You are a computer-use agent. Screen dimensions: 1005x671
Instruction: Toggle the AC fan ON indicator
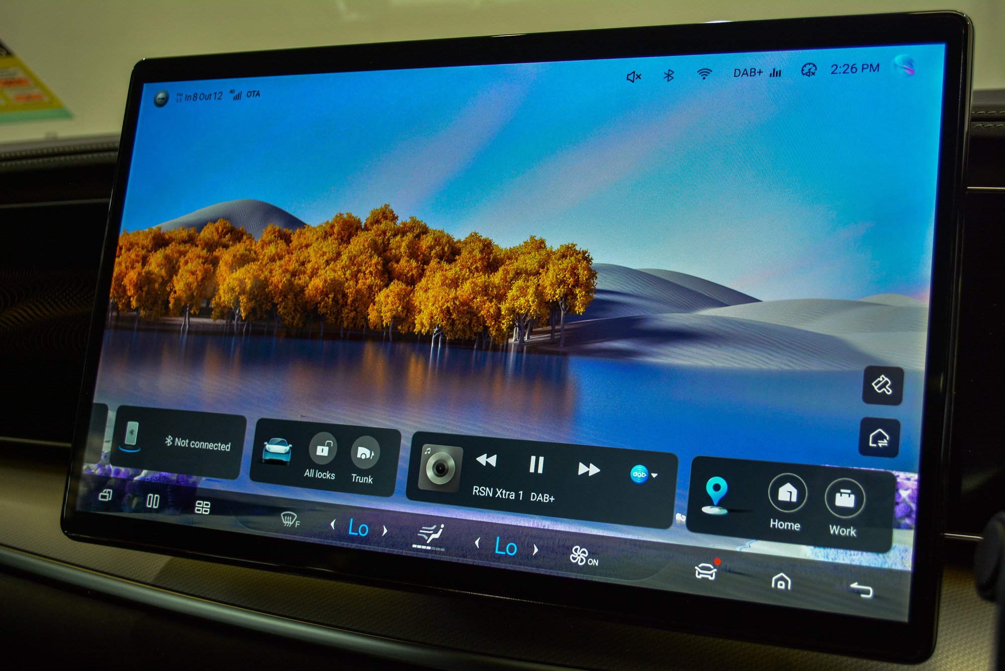583,556
